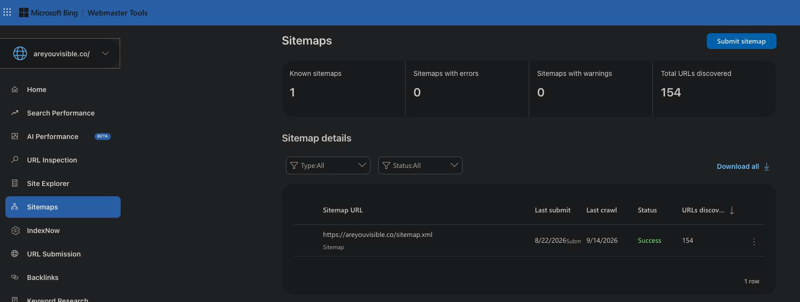Click the Sitemap URL column header
This screenshot has height=302, width=800.
click(x=343, y=210)
